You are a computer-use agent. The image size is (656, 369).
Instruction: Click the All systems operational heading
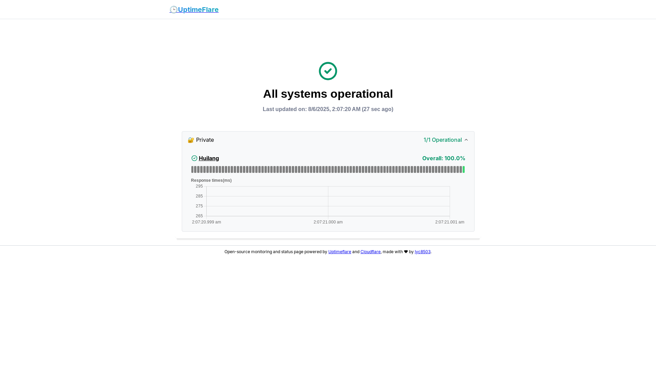328,94
